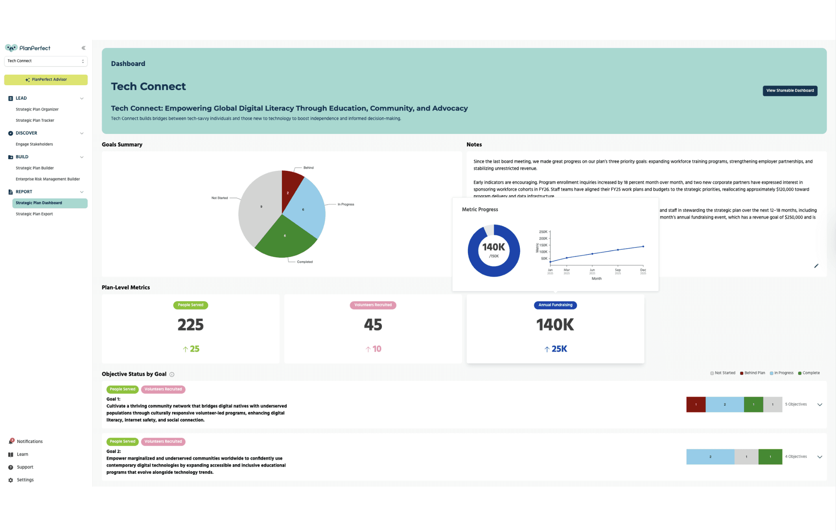Select Strategic Plan Export menu item

tap(34, 214)
